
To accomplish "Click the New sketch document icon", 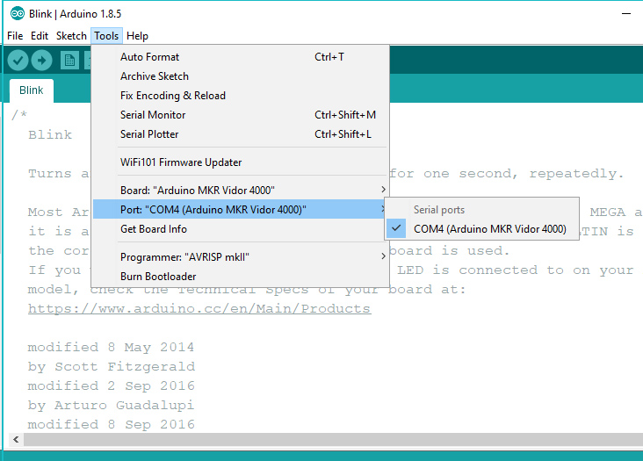I will coord(69,60).
